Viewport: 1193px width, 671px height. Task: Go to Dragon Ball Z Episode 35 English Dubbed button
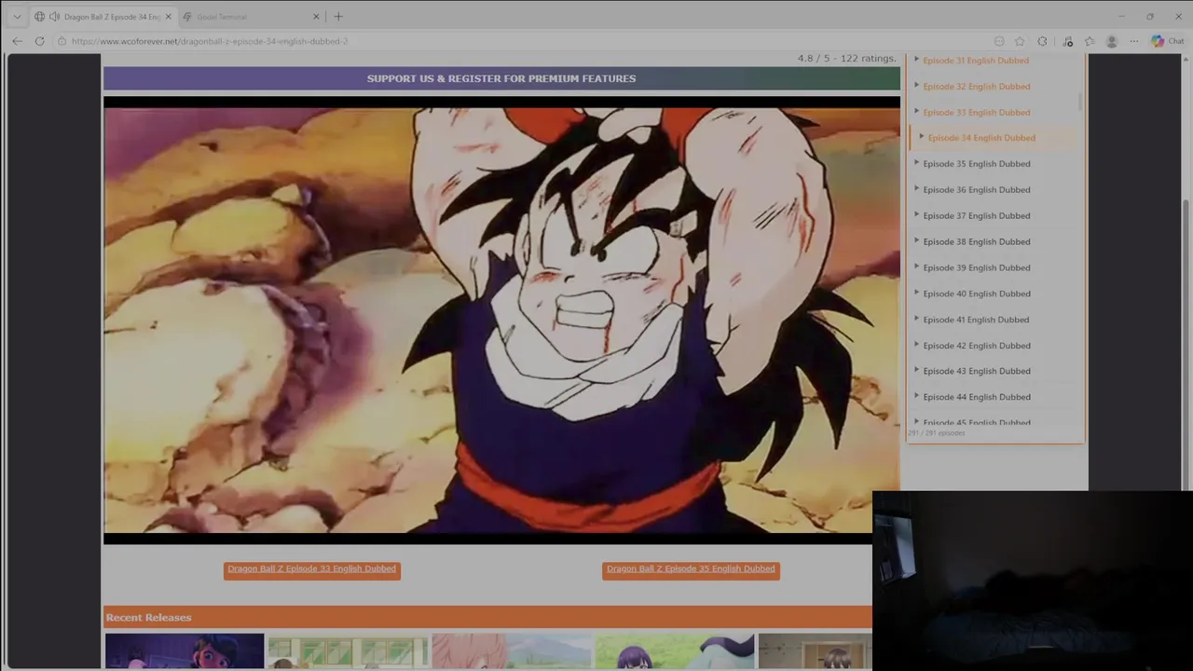click(x=691, y=569)
